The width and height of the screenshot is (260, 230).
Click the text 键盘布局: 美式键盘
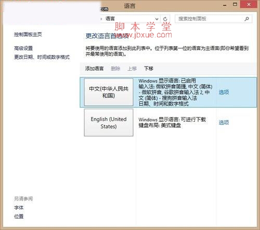point(160,125)
